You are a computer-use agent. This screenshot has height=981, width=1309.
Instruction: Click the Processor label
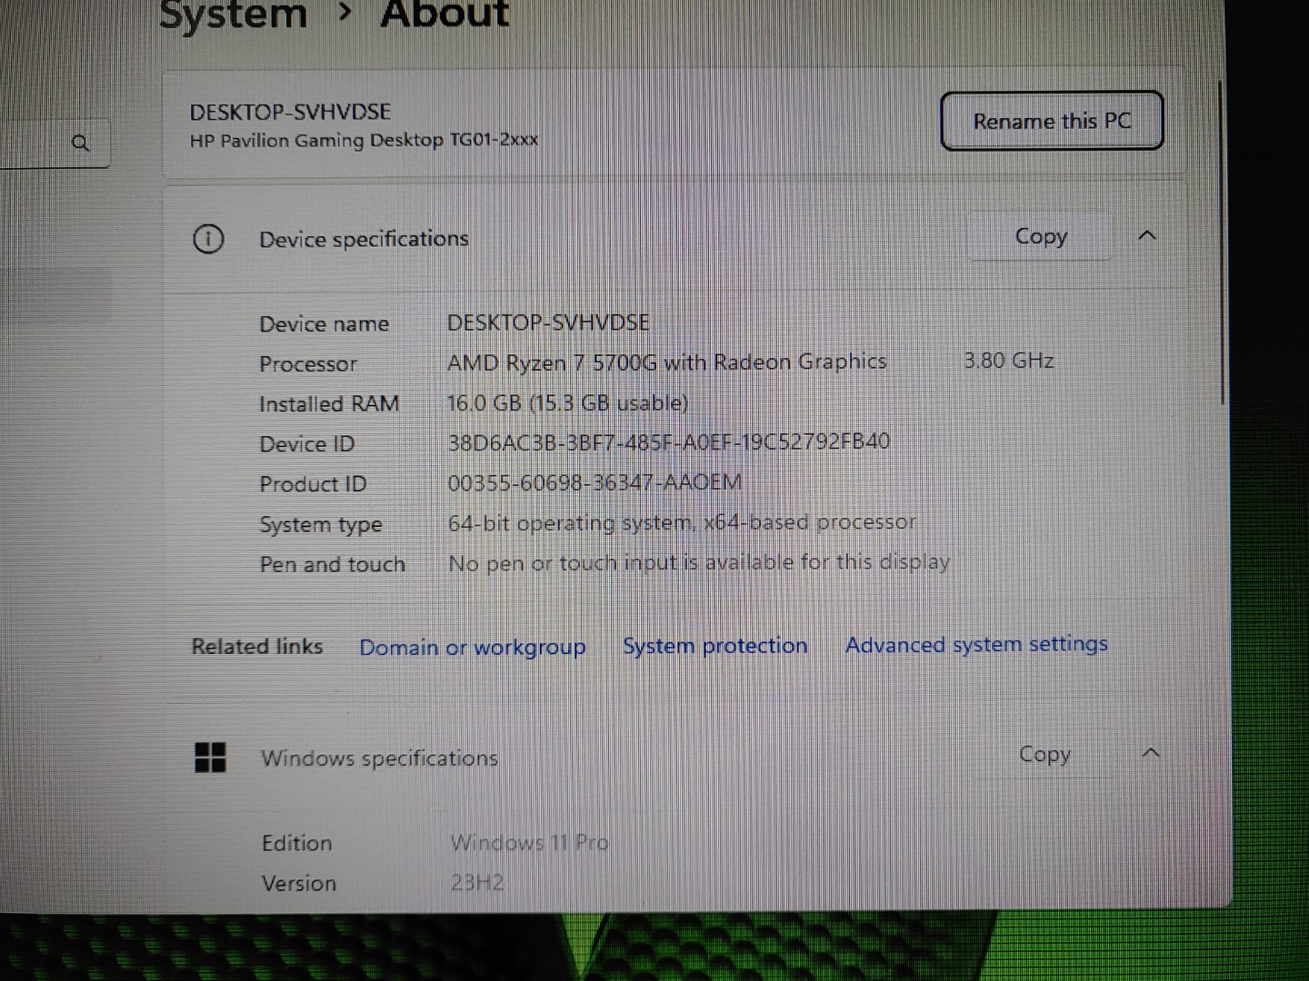click(308, 364)
